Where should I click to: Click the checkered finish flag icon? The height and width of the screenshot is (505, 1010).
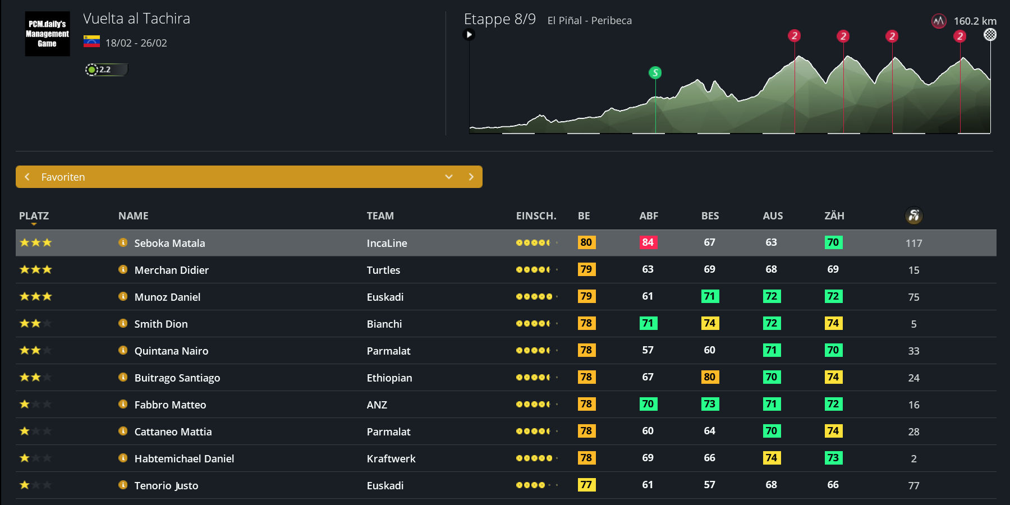click(x=990, y=35)
